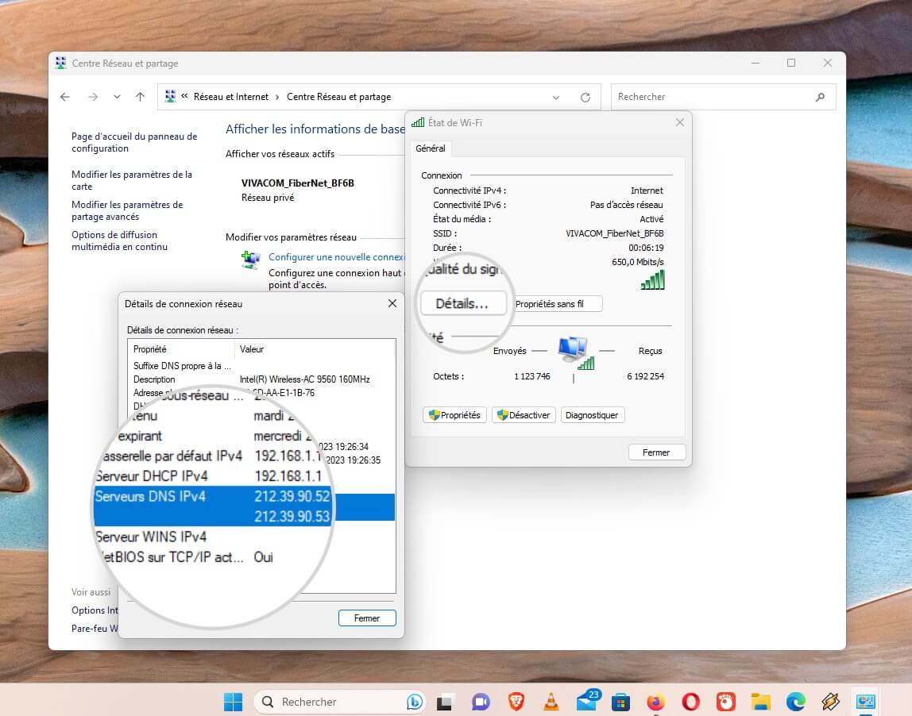Expand the address bar history dropdown
The image size is (912, 716).
click(x=556, y=97)
